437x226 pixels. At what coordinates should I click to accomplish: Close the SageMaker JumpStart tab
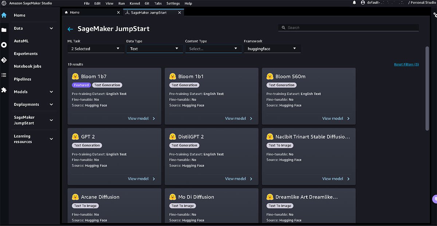180,12
